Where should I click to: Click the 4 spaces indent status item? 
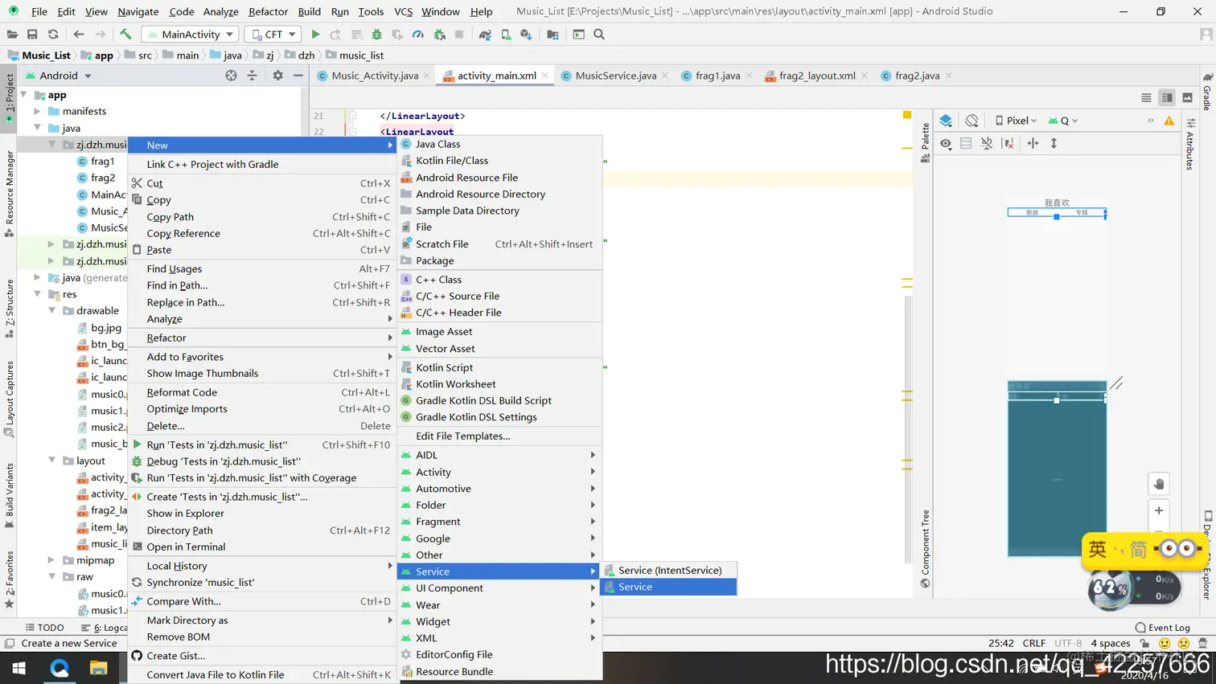tap(1111, 643)
